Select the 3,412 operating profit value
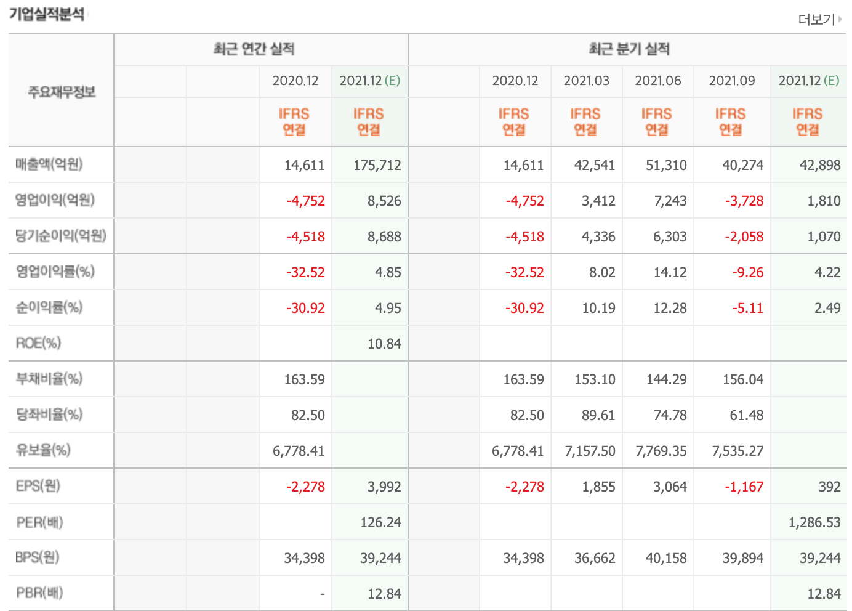This screenshot has height=611, width=852. 598,201
